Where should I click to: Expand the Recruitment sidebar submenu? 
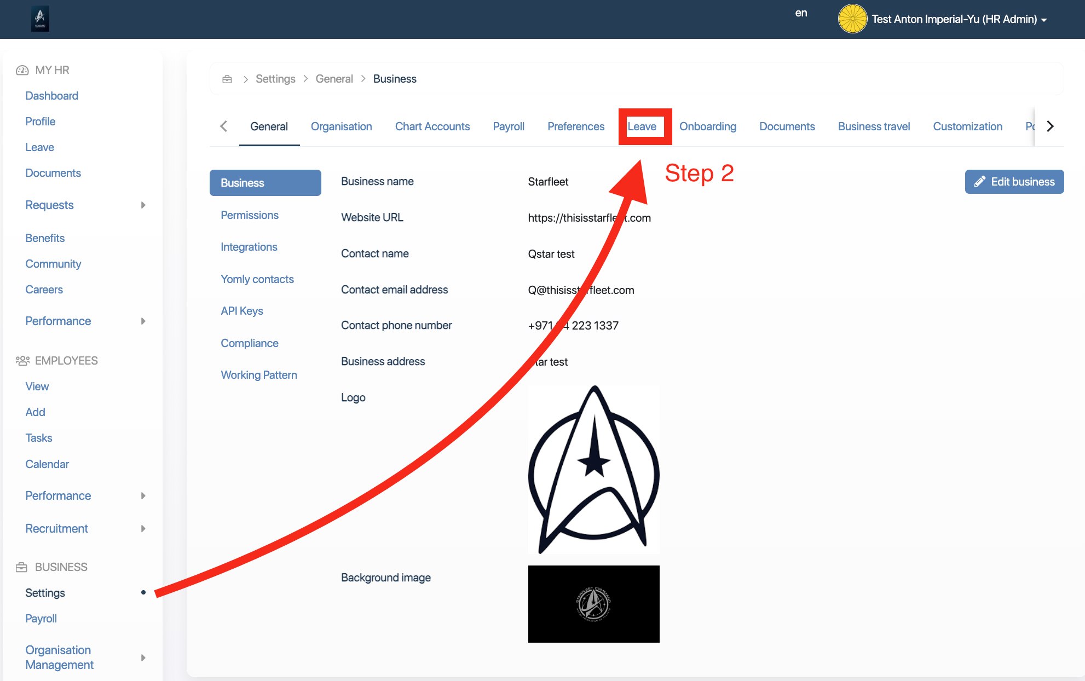tap(143, 529)
